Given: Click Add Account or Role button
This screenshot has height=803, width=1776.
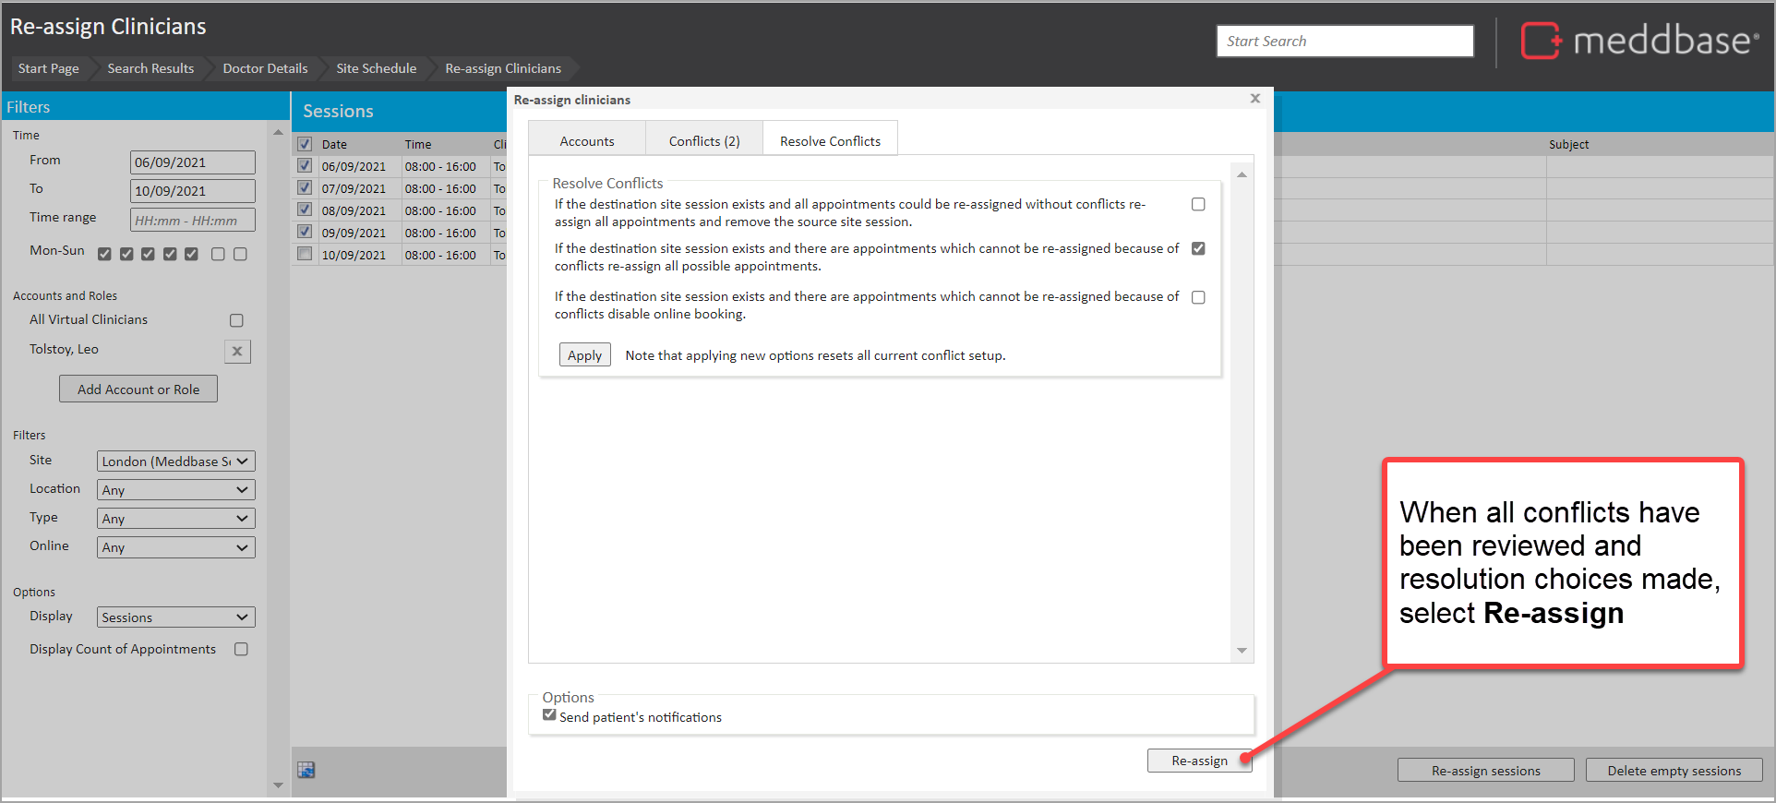Looking at the screenshot, I should point(138,390).
